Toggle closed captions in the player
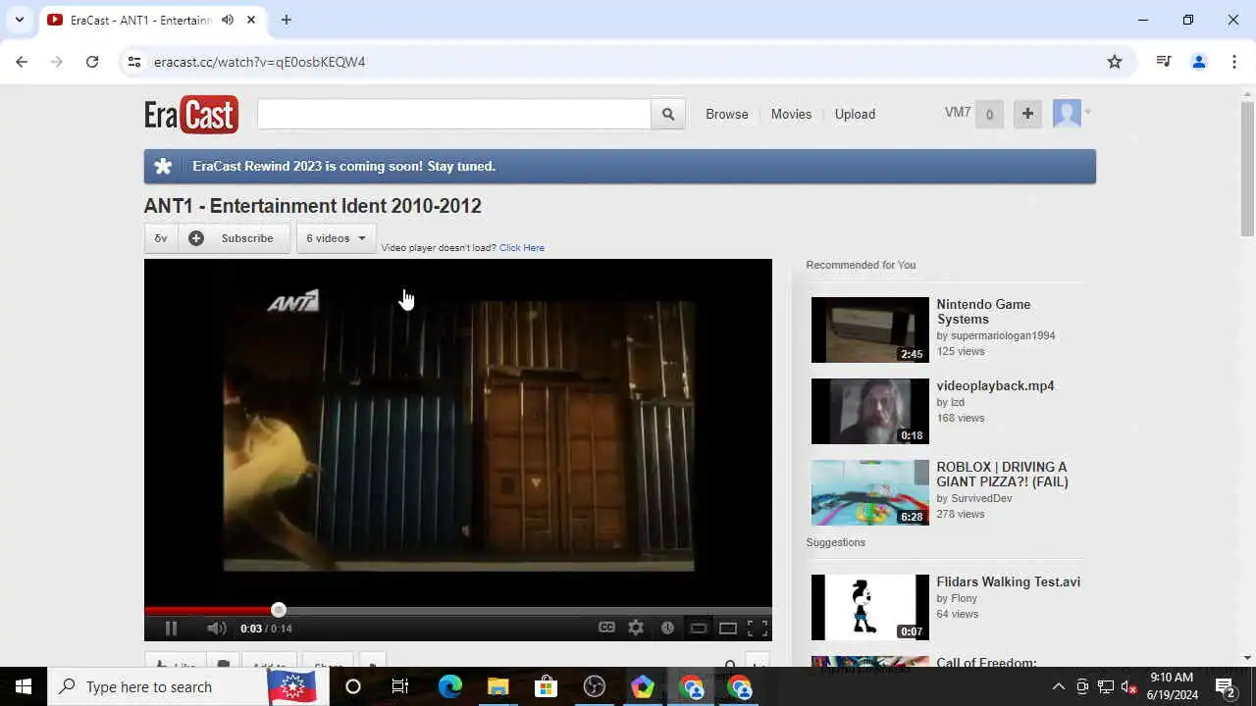This screenshot has width=1256, height=706. (x=606, y=629)
